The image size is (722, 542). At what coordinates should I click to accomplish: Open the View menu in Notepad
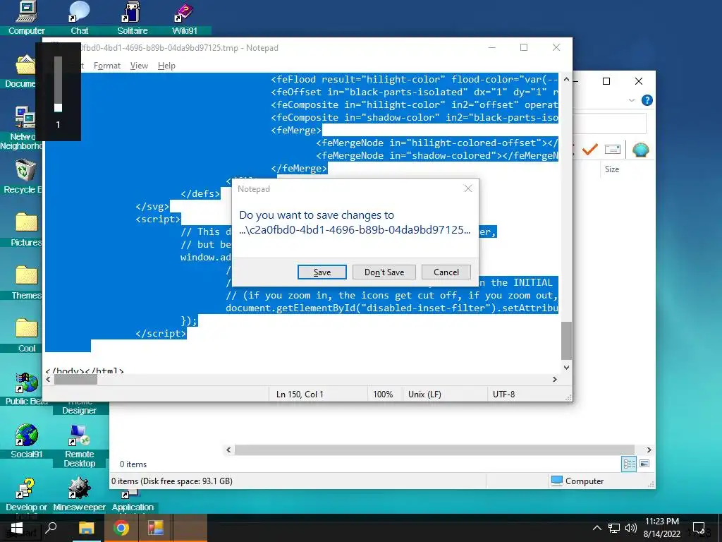[x=139, y=66]
